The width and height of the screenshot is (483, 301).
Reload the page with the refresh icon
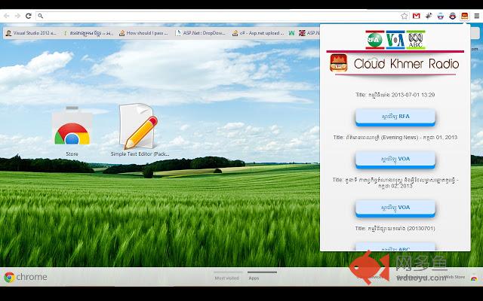pyautogui.click(x=29, y=16)
